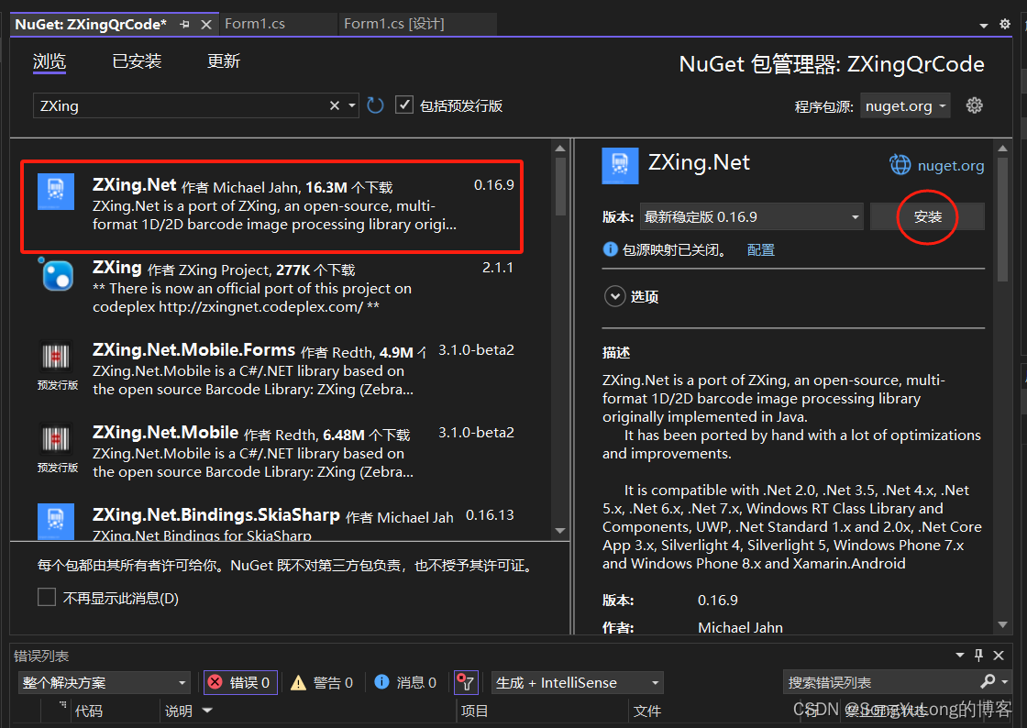The image size is (1027, 728).
Task: Click the ZXing.Net.Mobile barcode icon
Action: tap(56, 439)
